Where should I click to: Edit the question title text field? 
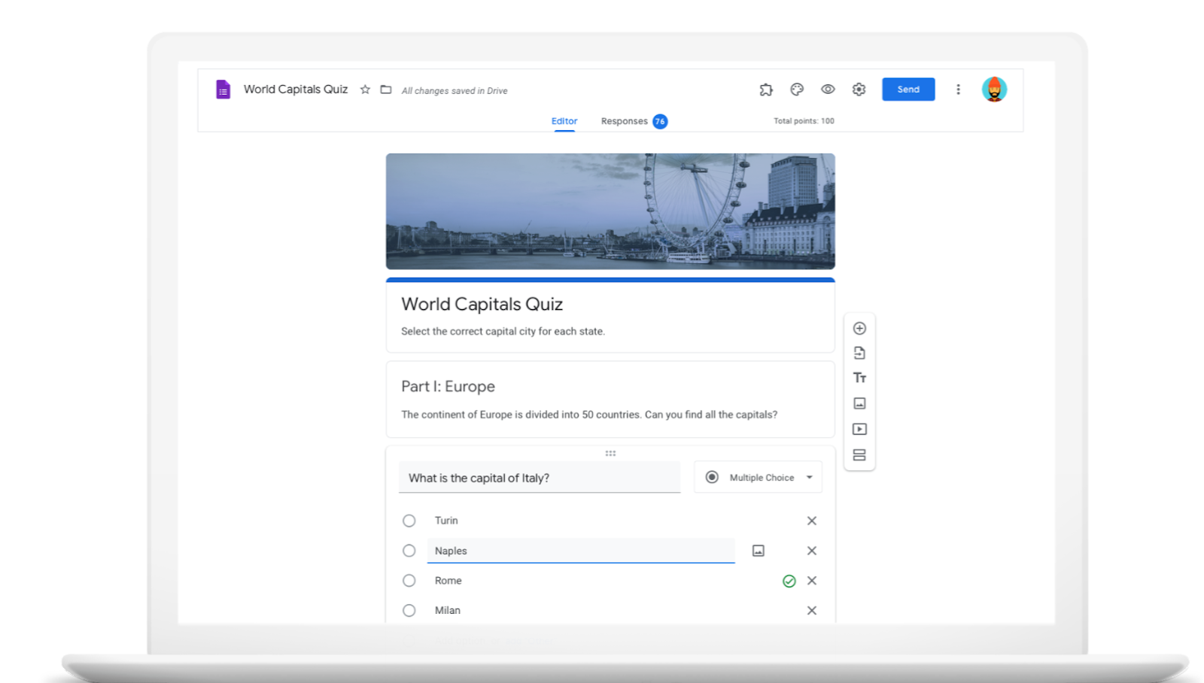tap(539, 478)
